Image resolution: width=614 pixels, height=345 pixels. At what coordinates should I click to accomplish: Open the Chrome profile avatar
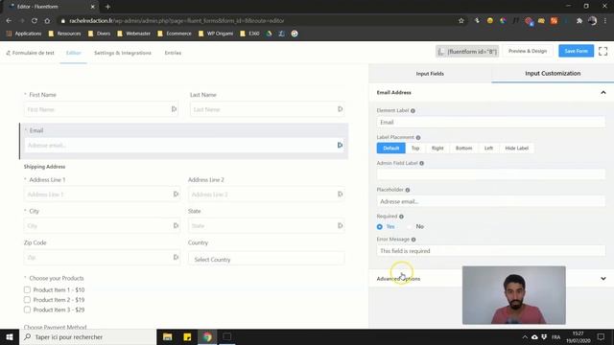(x=593, y=21)
